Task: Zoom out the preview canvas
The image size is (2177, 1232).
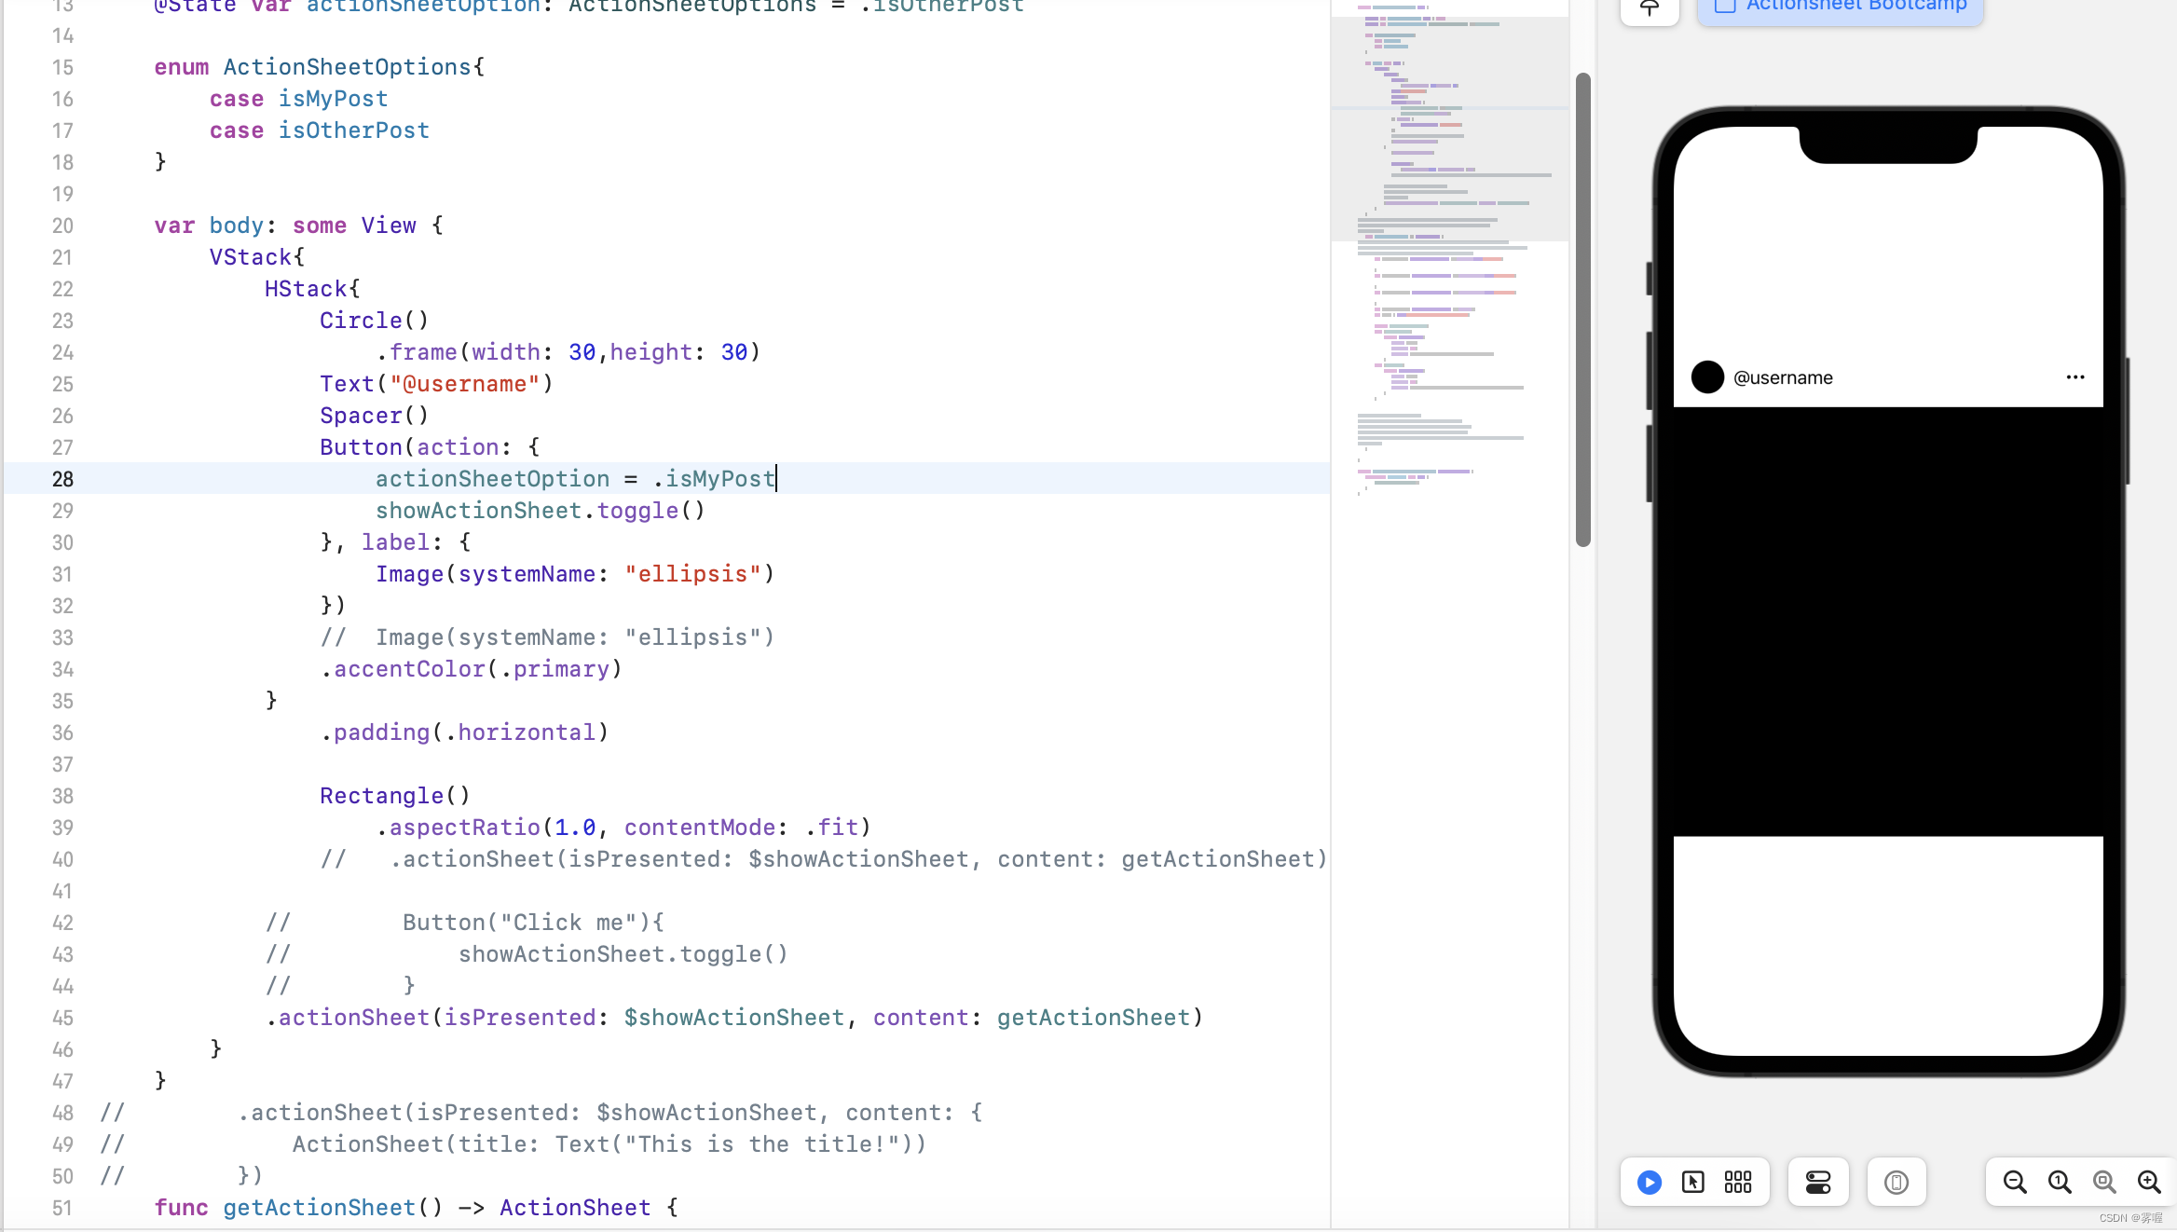Action: tap(2014, 1182)
